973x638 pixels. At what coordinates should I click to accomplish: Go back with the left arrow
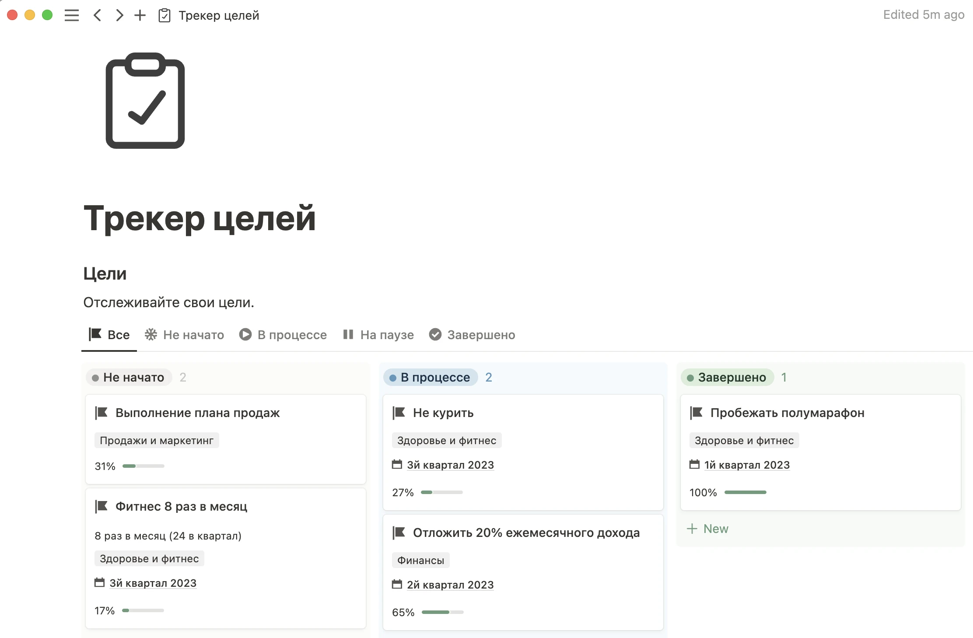tap(97, 15)
